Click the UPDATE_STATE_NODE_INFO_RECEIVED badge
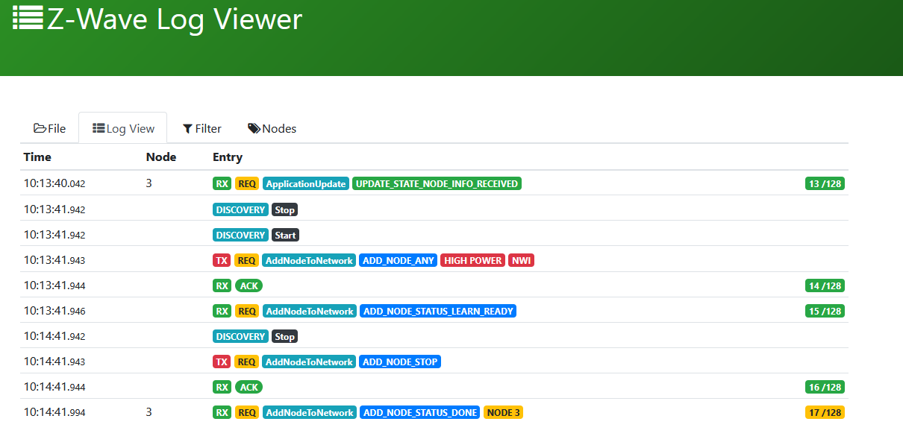Viewport: 903px width, 445px height. 437,183
